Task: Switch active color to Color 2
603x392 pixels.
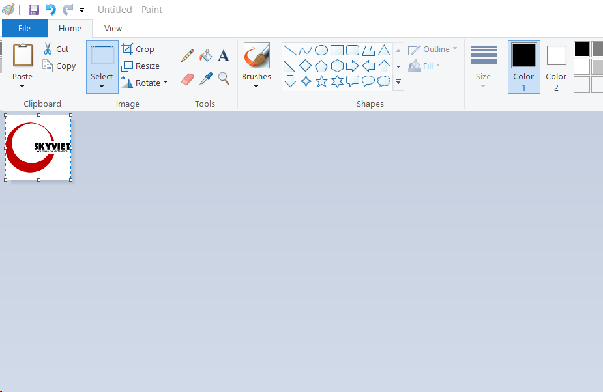Action: click(556, 67)
